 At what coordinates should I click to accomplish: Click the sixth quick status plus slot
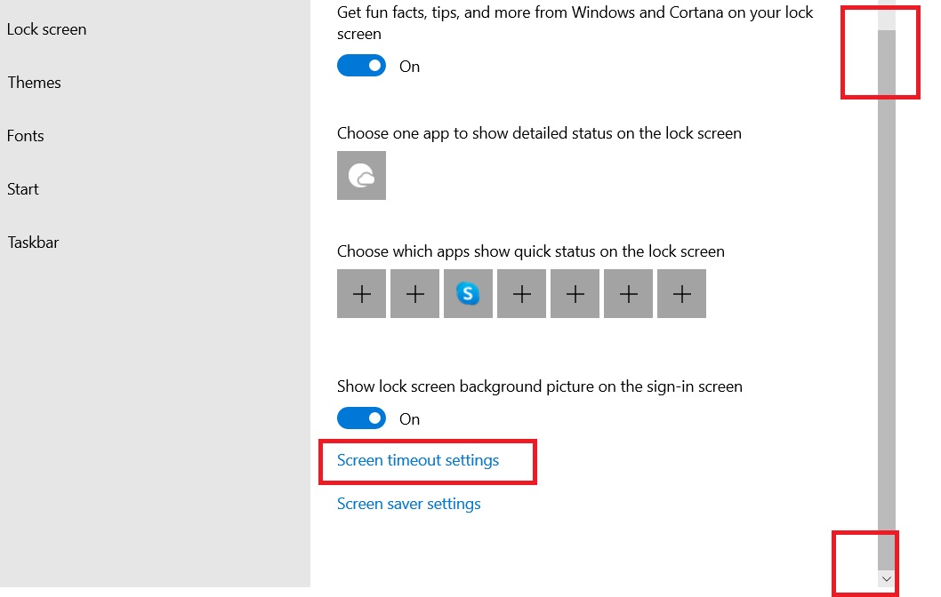628,294
